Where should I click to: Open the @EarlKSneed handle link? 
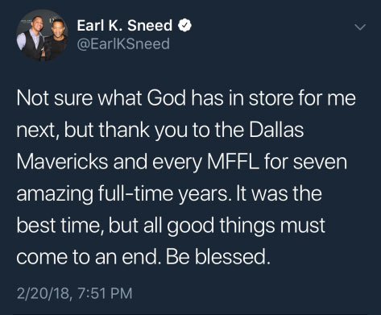(123, 44)
